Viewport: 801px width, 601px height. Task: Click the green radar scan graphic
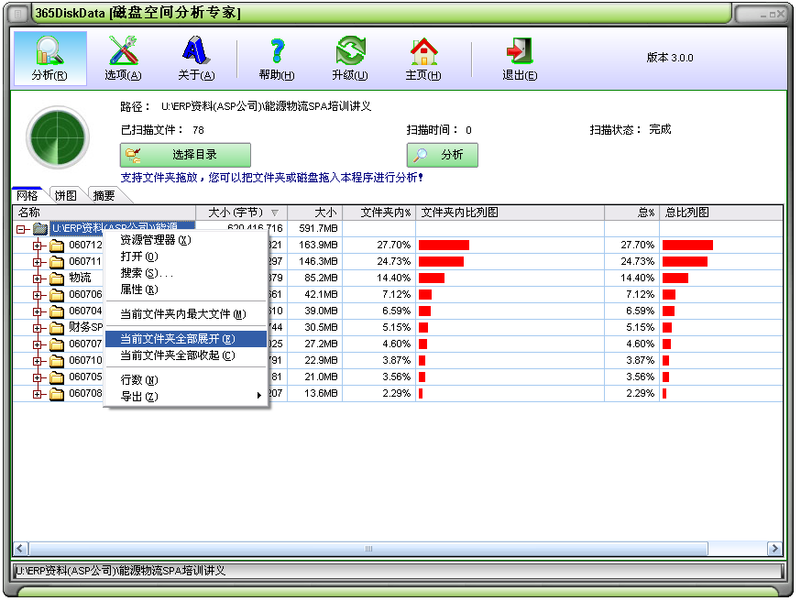point(58,137)
